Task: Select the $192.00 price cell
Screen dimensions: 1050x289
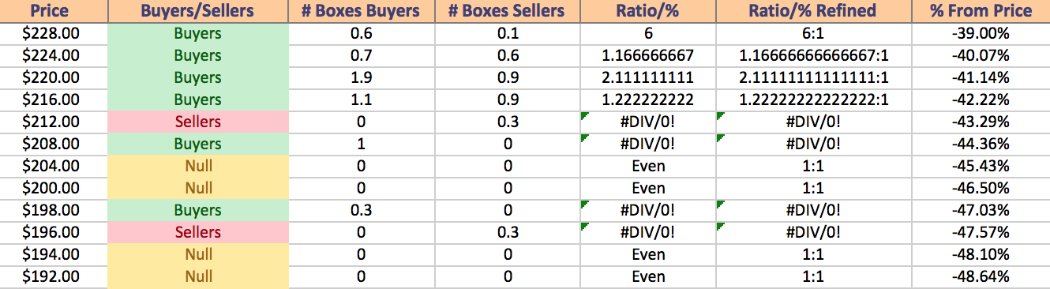Action: click(x=54, y=277)
